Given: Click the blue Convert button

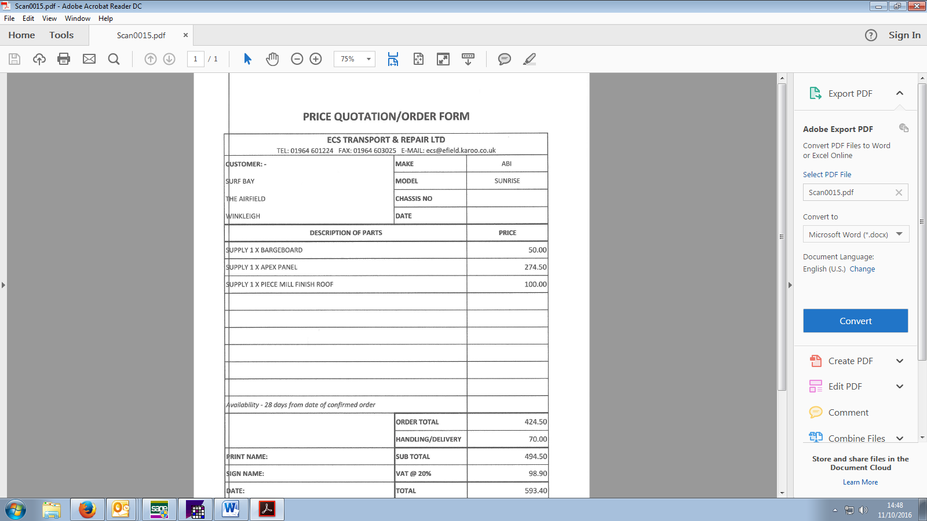Looking at the screenshot, I should 855,321.
